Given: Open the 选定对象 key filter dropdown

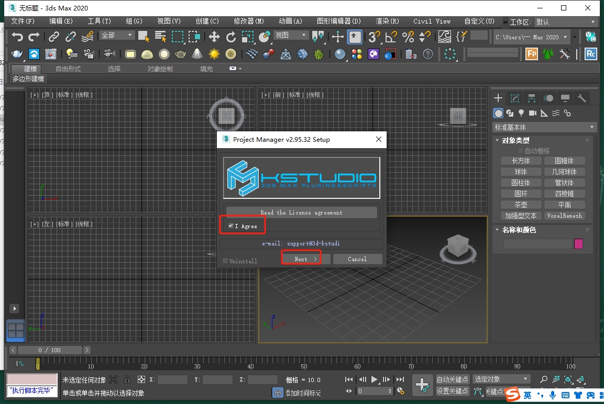Looking at the screenshot, I should [501, 379].
